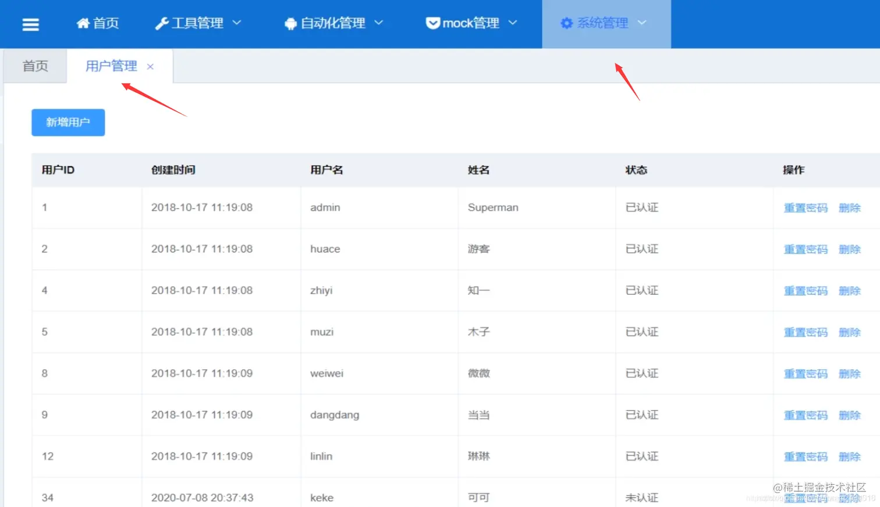880x507 pixels.
Task: Click the gear icon on 系统管理
Action: tap(566, 23)
